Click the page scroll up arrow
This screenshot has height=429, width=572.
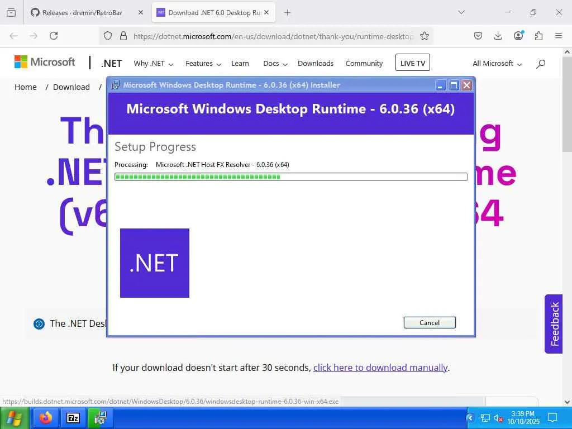coord(568,52)
